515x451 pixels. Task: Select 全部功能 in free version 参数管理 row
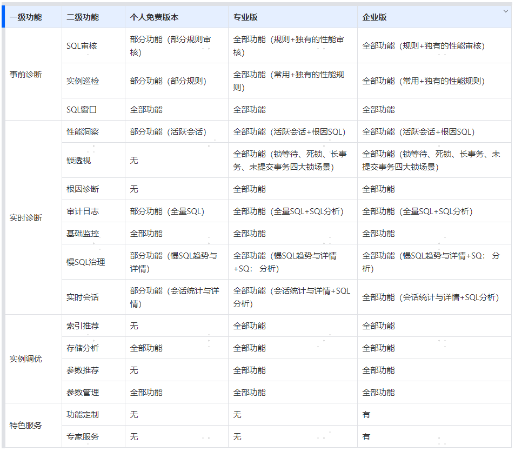click(176, 392)
